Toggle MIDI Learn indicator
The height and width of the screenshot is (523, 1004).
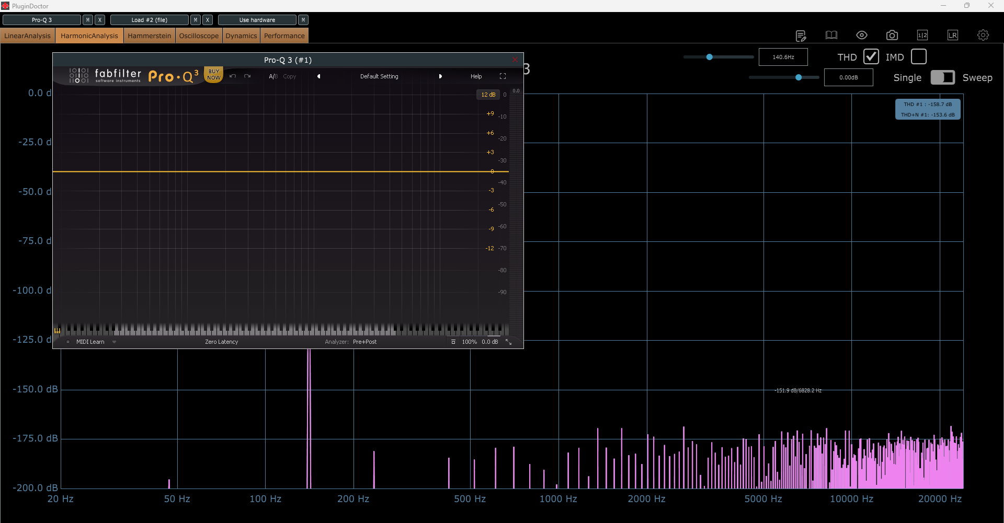click(68, 342)
